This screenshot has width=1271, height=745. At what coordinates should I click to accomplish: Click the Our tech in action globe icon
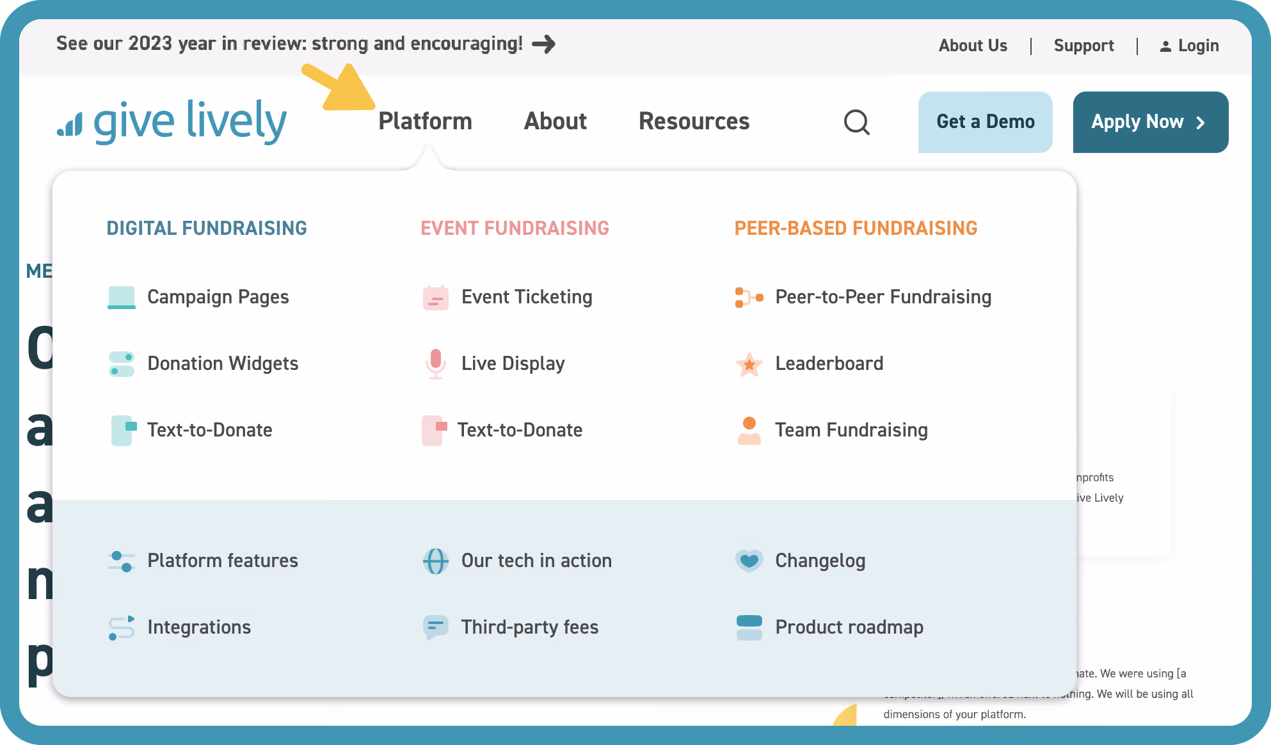pyautogui.click(x=436, y=561)
